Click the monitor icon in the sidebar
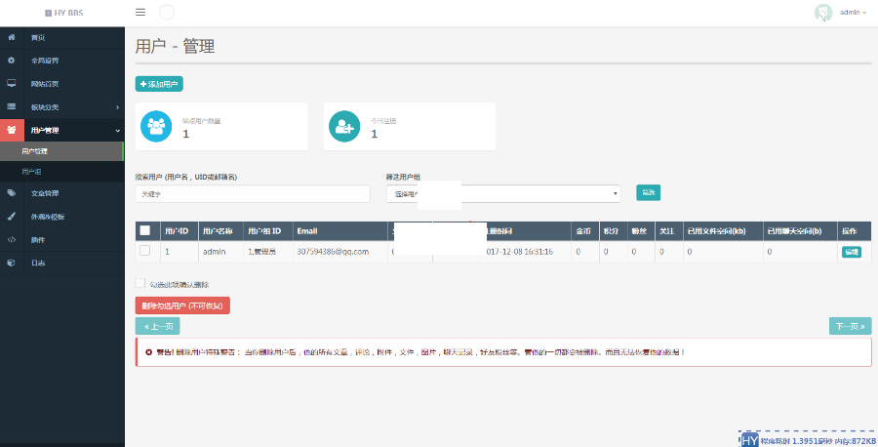The width and height of the screenshot is (878, 447). [11, 84]
